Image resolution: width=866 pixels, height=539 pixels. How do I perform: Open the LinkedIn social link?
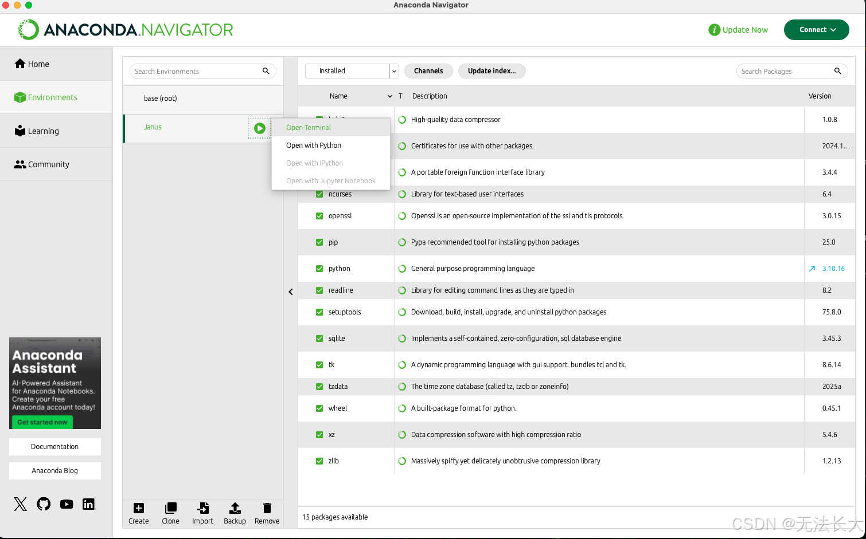(x=88, y=504)
